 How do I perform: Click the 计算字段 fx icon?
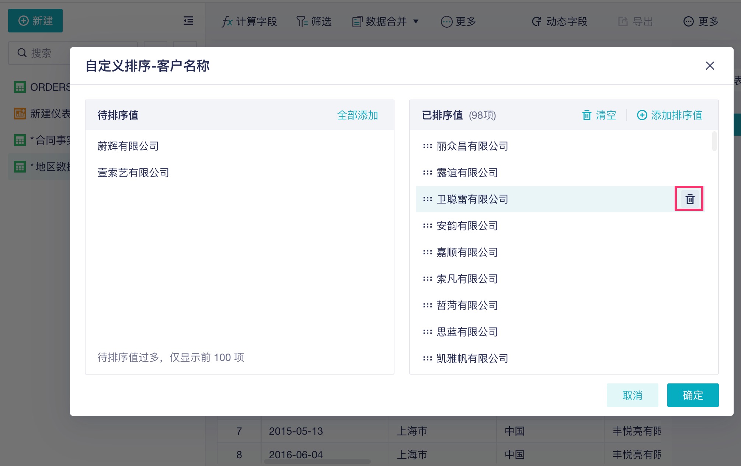(227, 22)
